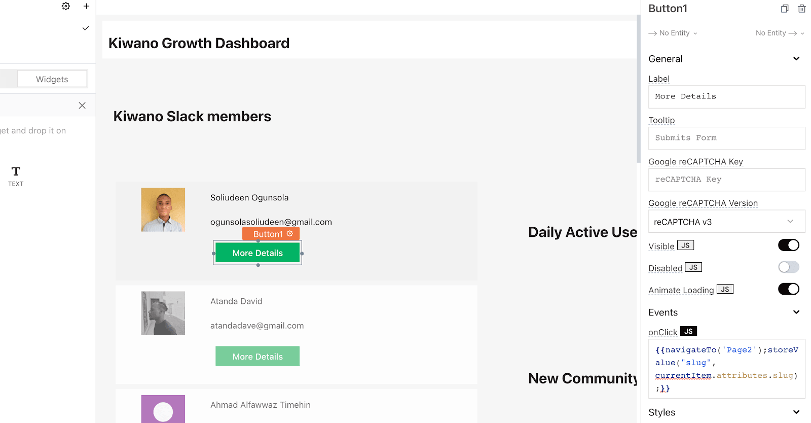Viewport: 811px width, 423px height.
Task: Collapse the Events section chevron
Action: pyautogui.click(x=796, y=312)
